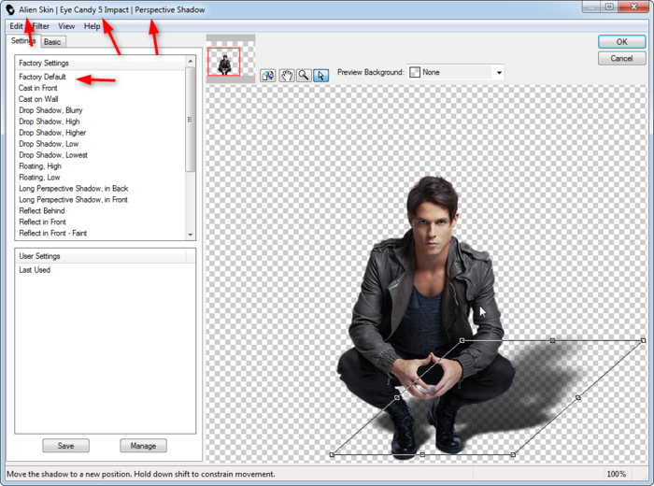Click the 100% zoom level in status bar
The image size is (654, 486).
tap(616, 474)
